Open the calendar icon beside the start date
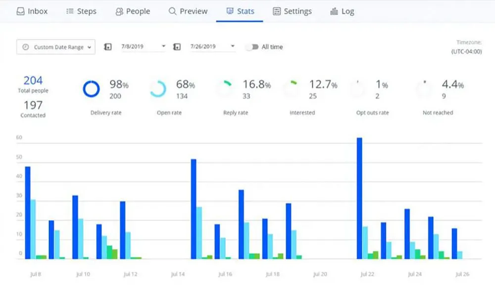 pos(108,46)
